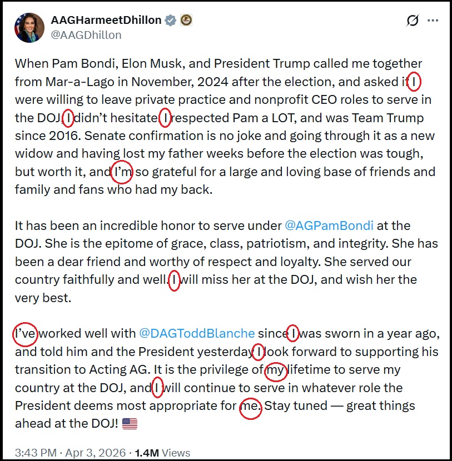Screen dimensions: 452x461
Task: Click the blue verified checkmark badge
Action: [x=171, y=21]
